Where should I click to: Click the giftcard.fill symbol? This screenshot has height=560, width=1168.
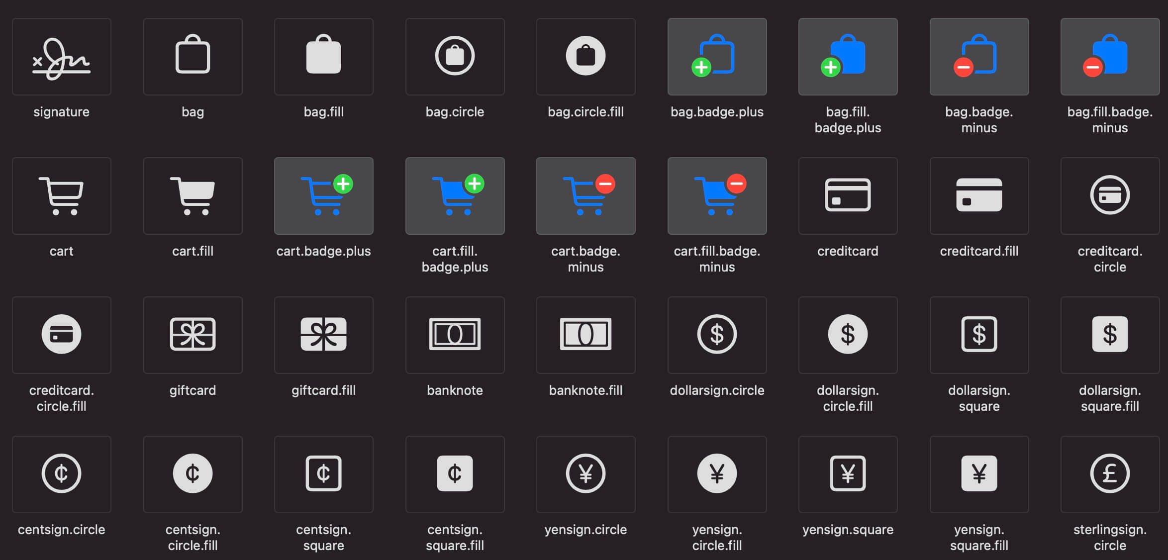coord(323,335)
